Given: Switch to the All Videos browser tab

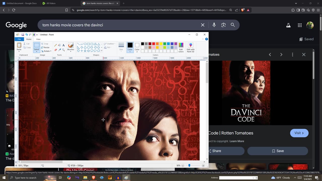Looking at the screenshot, I should click(x=49, y=3).
